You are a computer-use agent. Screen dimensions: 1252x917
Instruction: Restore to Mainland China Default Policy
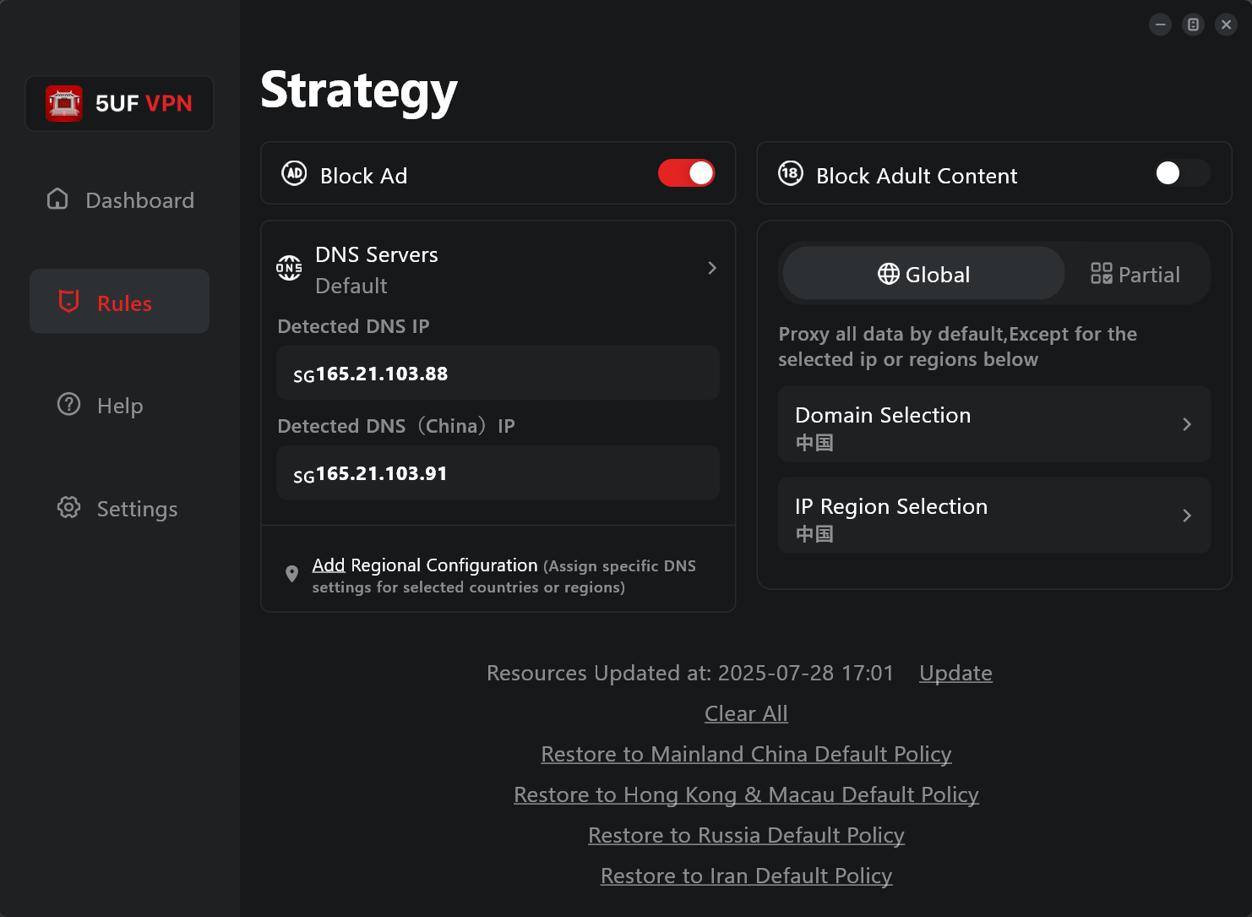point(746,754)
